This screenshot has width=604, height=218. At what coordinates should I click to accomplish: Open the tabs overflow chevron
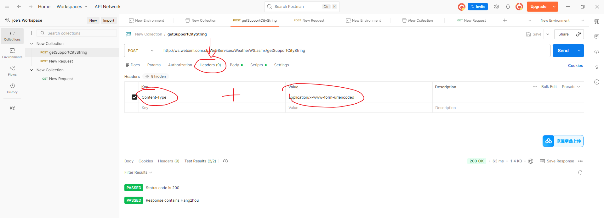530,20
